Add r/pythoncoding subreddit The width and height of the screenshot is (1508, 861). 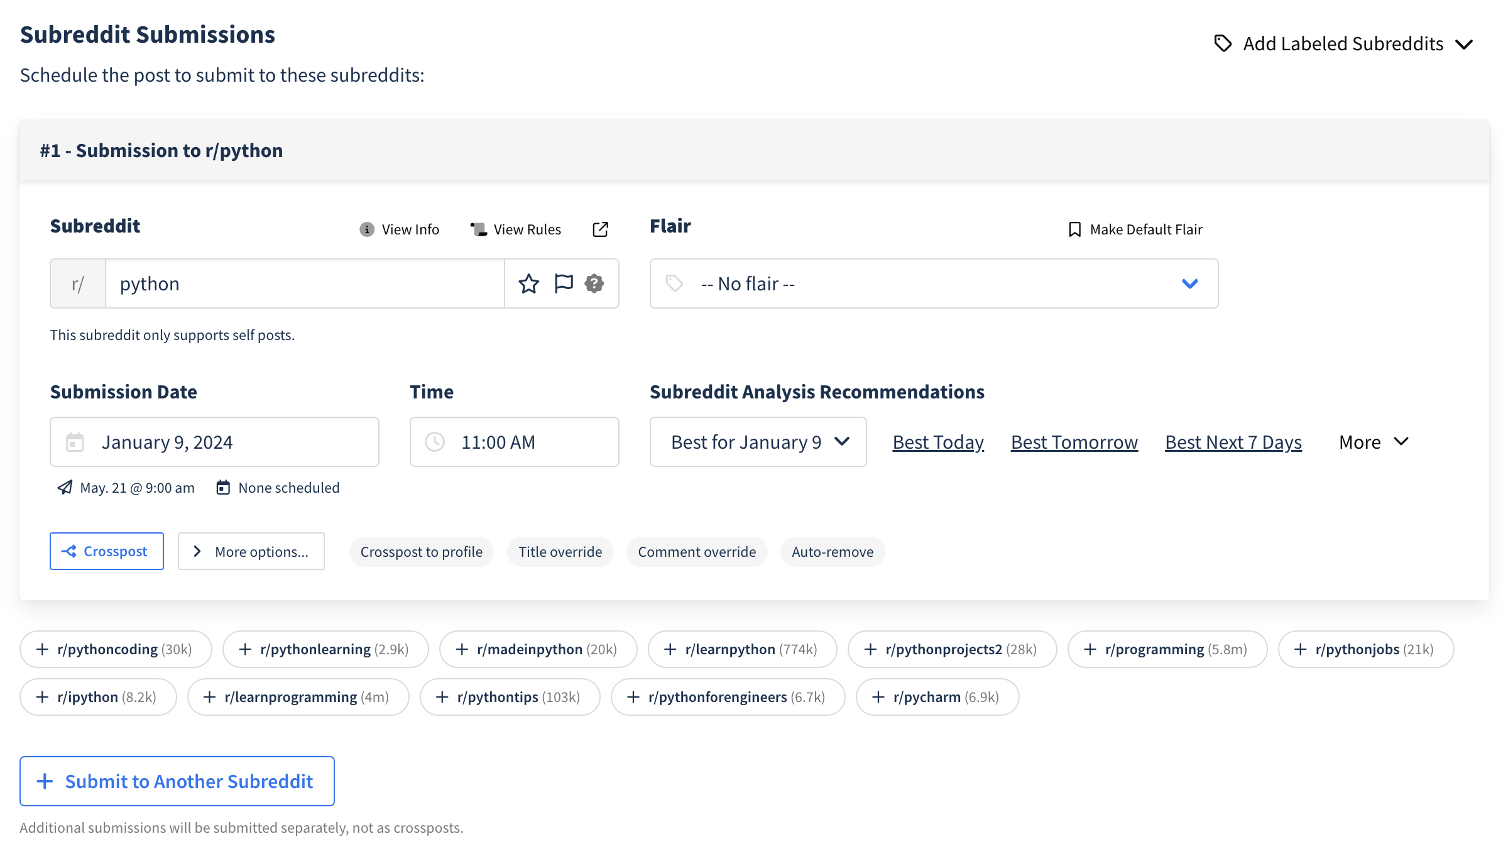116,649
